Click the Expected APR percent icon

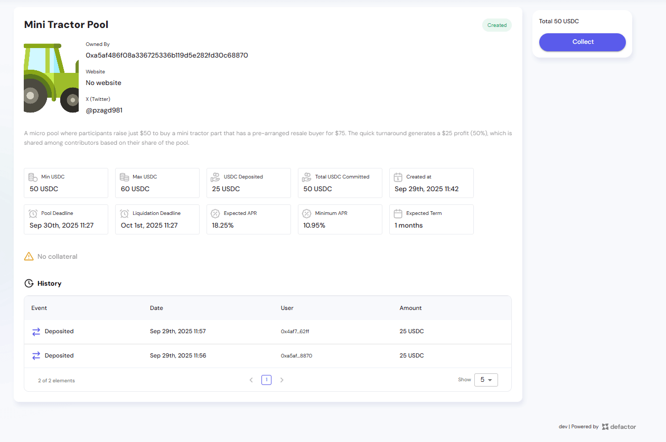coord(215,214)
